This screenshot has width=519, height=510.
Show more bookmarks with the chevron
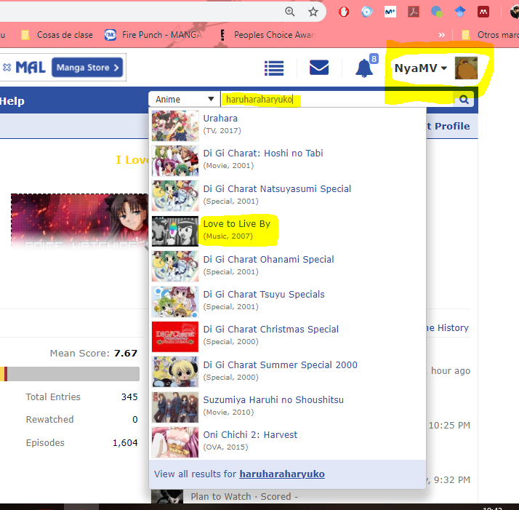tap(441, 34)
